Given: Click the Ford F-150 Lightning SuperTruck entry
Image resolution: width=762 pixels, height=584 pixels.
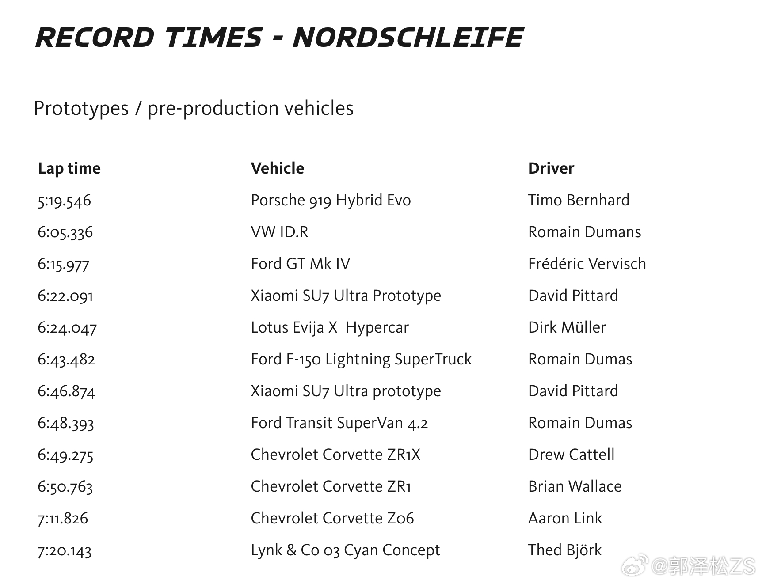Looking at the screenshot, I should pyautogui.click(x=361, y=359).
